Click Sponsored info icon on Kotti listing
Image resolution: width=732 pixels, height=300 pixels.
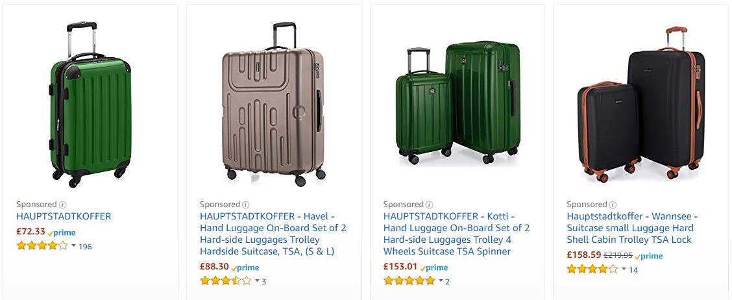pyautogui.click(x=430, y=205)
